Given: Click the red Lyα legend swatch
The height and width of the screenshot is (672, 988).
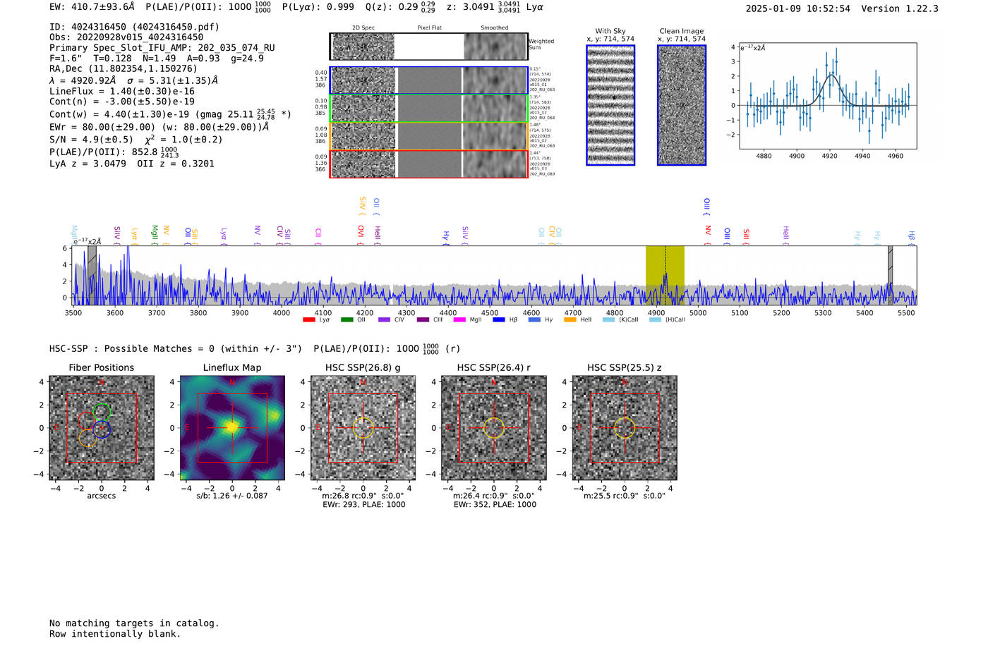Looking at the screenshot, I should click(x=308, y=320).
